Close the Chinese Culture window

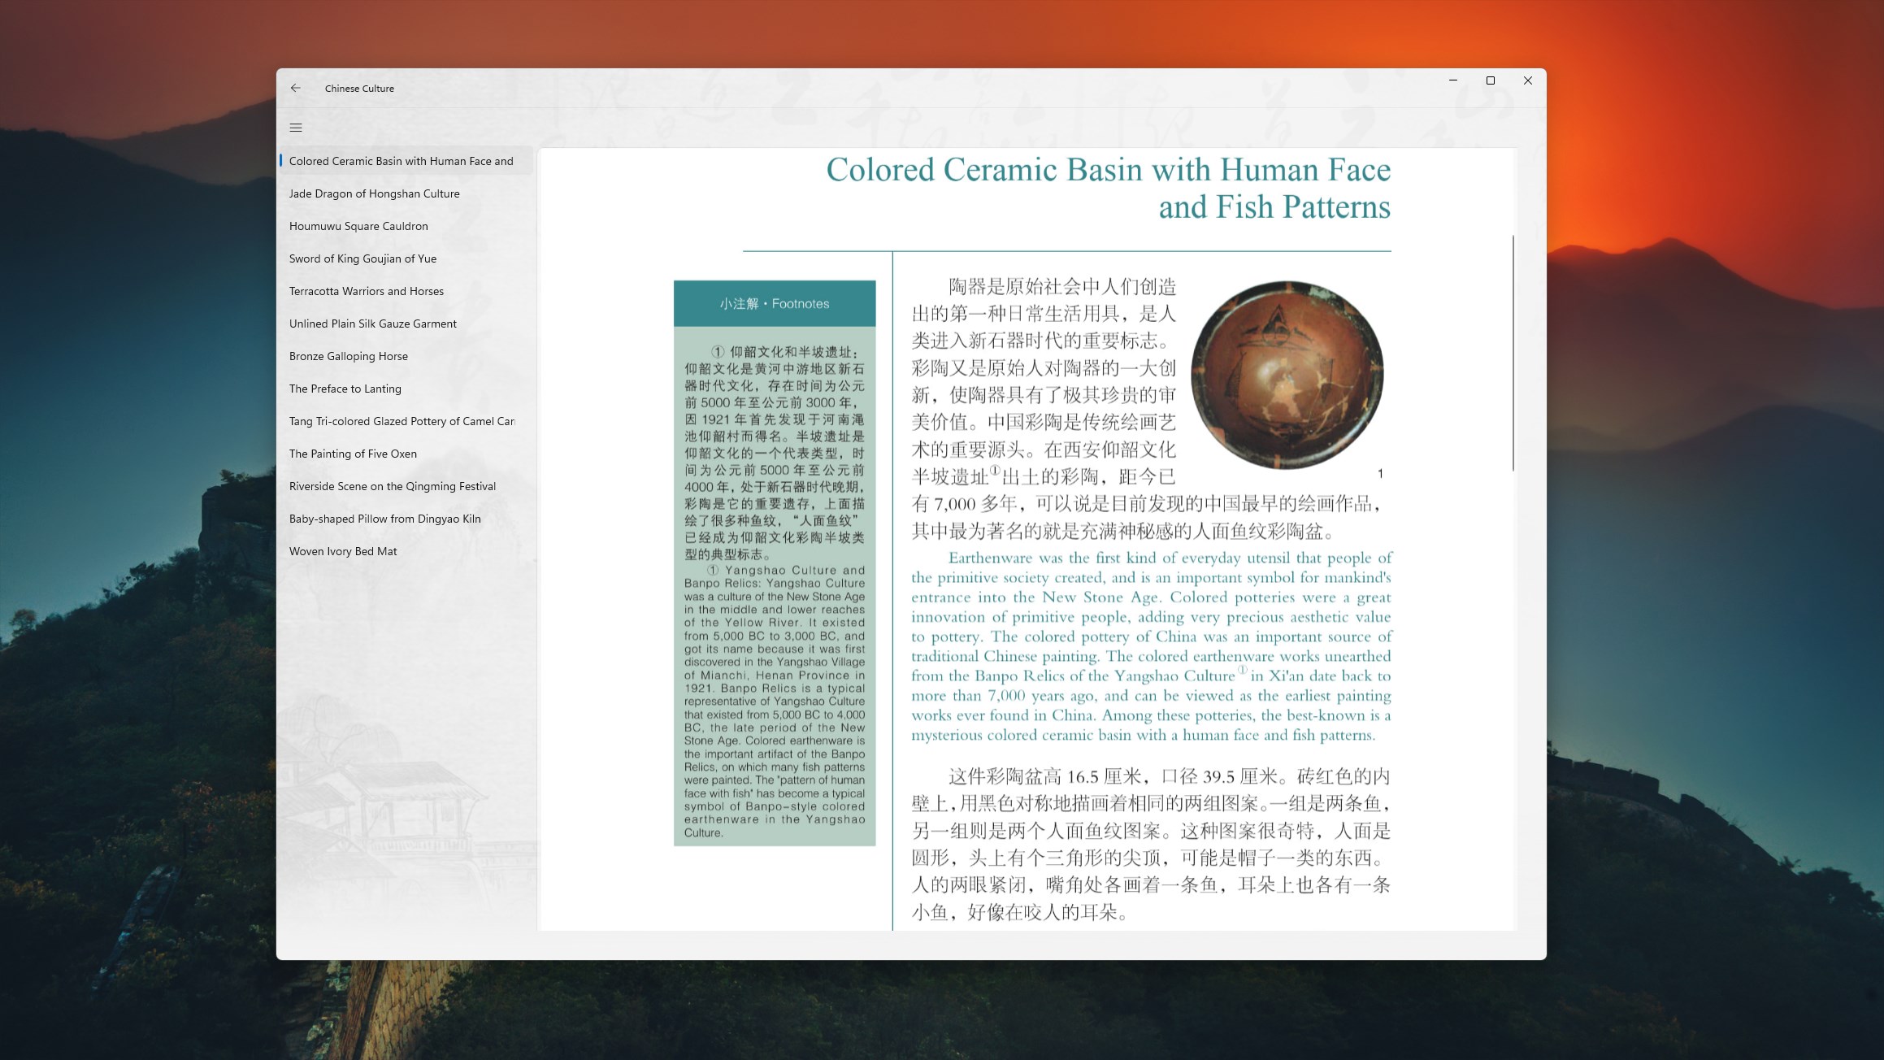click(x=1528, y=80)
